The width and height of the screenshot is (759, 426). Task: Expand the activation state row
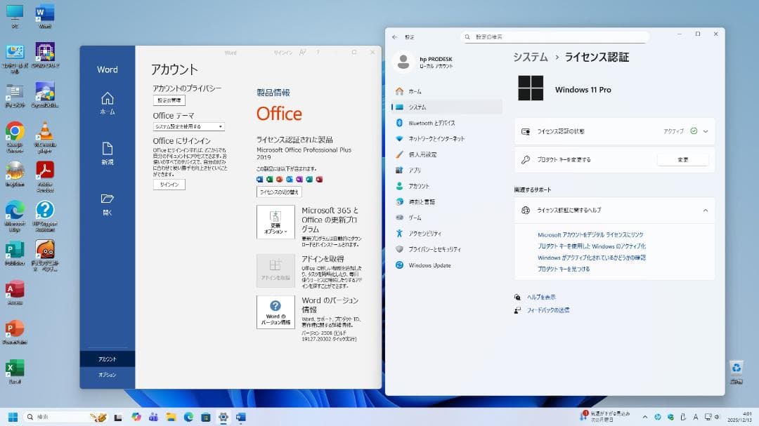pyautogui.click(x=614, y=131)
